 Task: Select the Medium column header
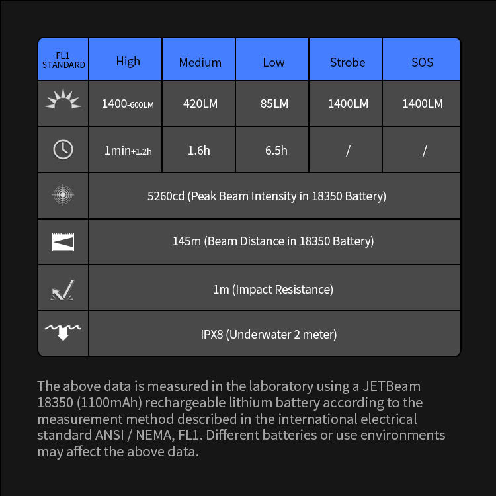200,62
